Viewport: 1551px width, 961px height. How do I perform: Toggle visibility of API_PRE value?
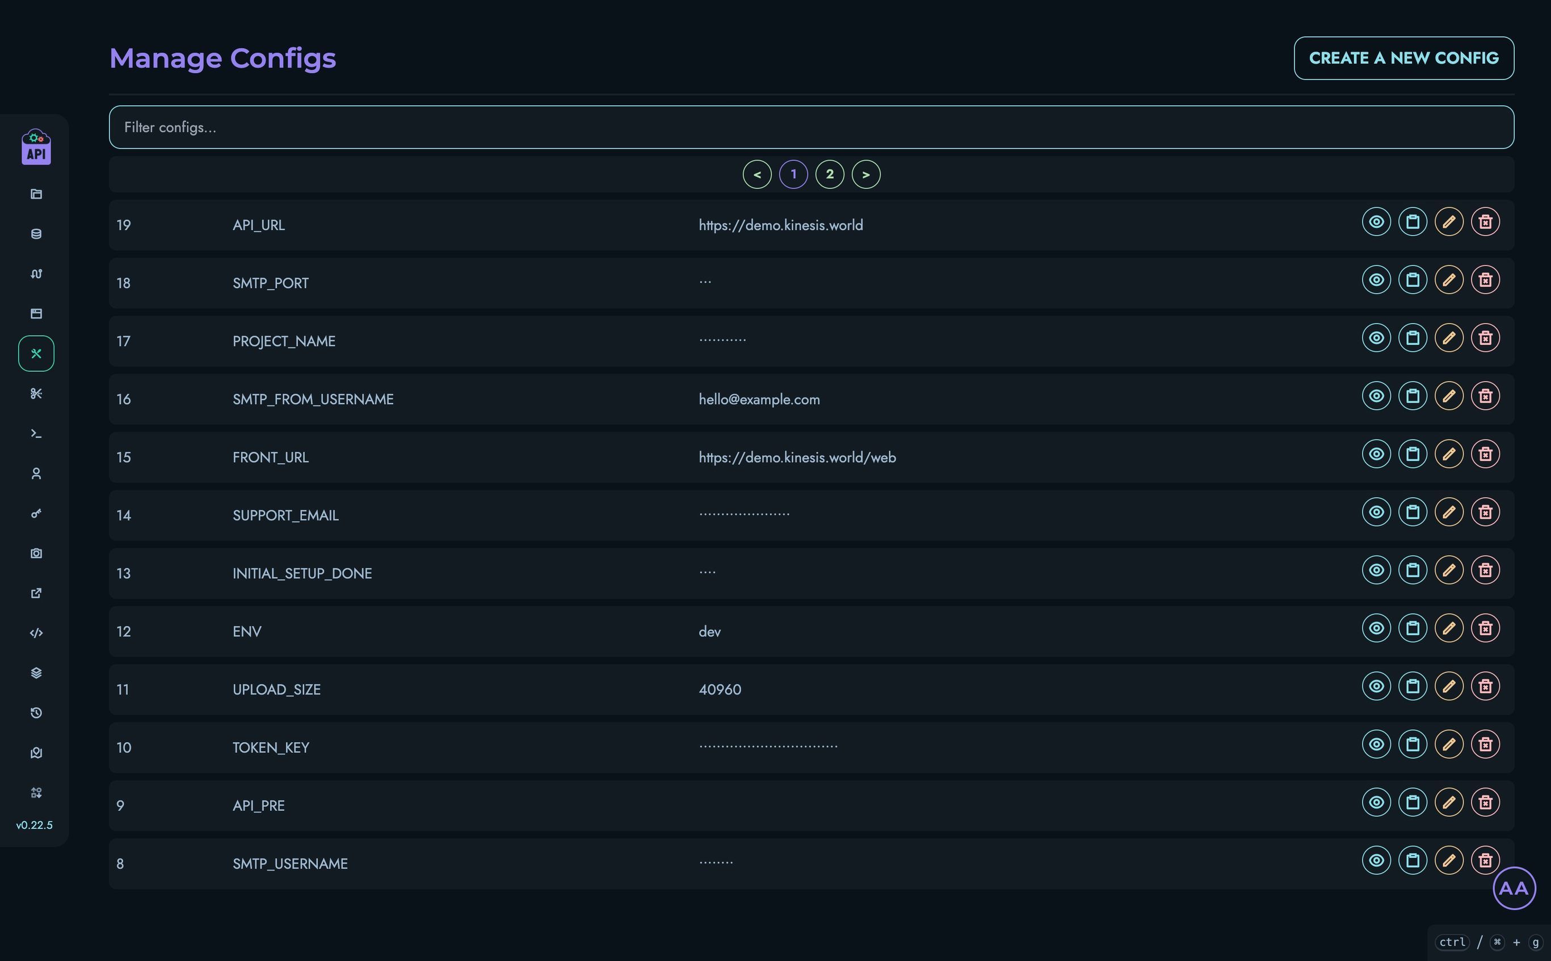(1377, 802)
